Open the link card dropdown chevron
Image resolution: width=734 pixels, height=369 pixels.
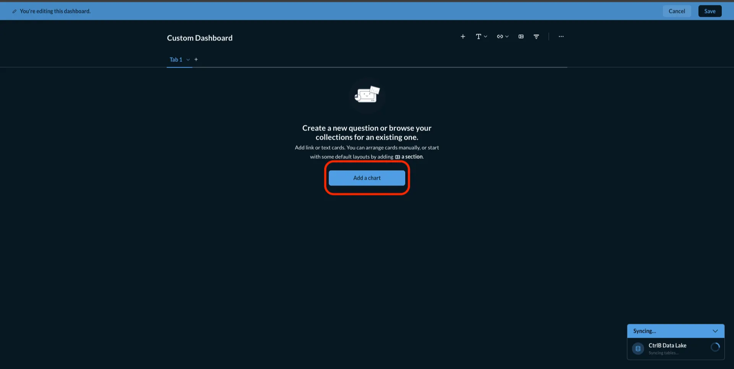click(x=507, y=36)
